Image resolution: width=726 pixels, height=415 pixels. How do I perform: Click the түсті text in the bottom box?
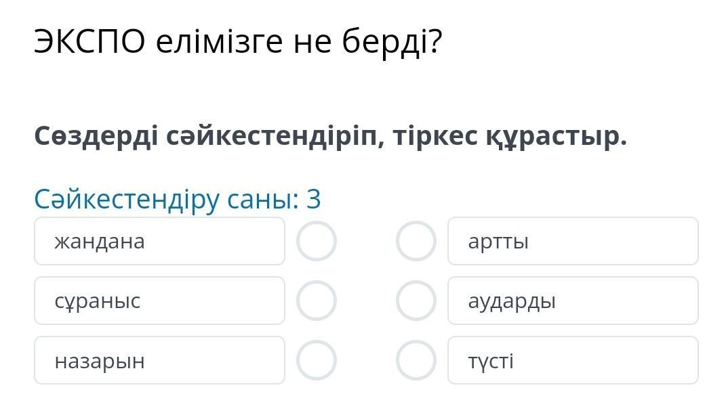pos(491,361)
